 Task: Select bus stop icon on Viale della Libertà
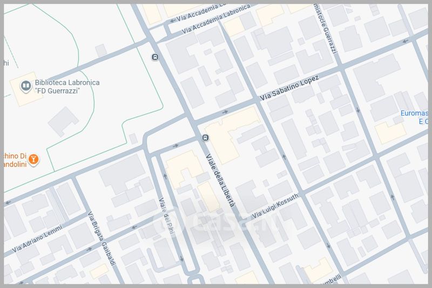(x=205, y=137)
